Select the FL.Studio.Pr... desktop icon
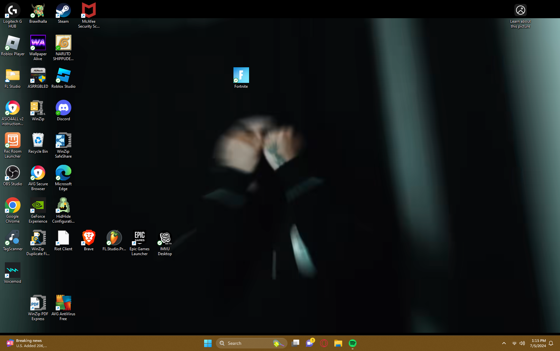Image resolution: width=560 pixels, height=351 pixels. pyautogui.click(x=114, y=240)
